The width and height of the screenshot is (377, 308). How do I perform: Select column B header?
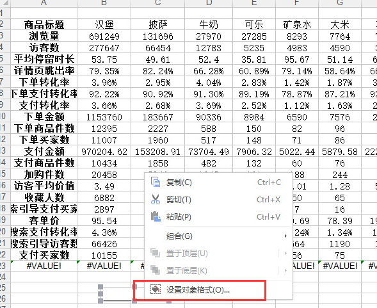[x=104, y=3]
